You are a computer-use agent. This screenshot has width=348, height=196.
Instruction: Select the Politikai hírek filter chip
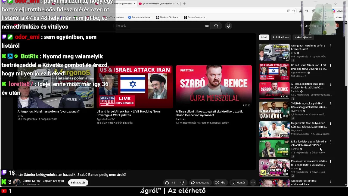[x=281, y=37]
